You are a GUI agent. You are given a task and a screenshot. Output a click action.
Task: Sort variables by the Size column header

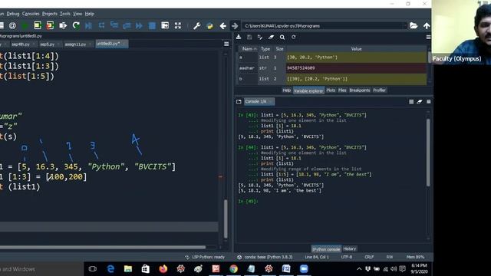(x=279, y=49)
